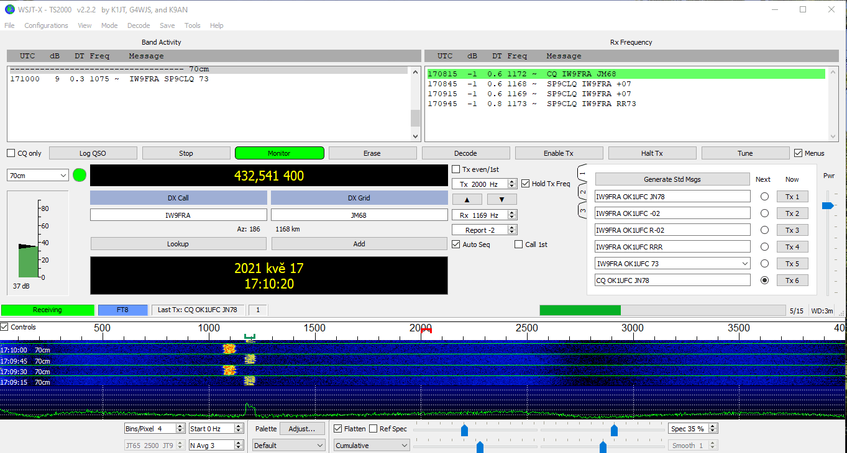Open the Decode menu

[139, 25]
